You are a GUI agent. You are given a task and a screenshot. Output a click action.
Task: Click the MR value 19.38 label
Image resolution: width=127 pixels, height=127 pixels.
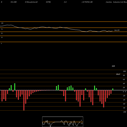(x=118, y=74)
